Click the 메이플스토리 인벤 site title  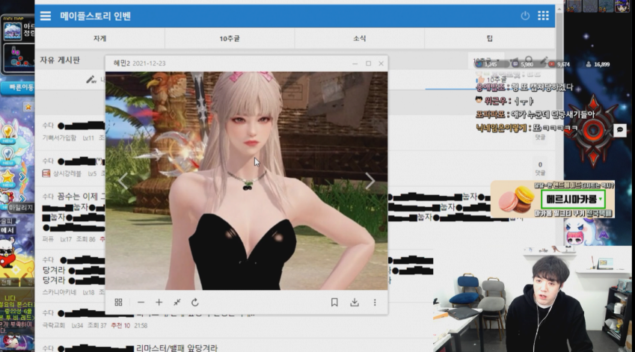pos(95,16)
